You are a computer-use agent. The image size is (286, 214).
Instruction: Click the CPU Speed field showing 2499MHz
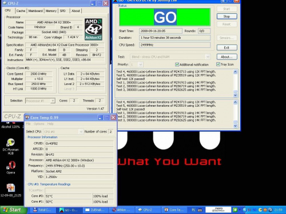174,45
